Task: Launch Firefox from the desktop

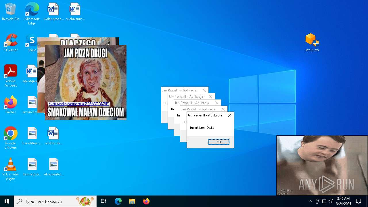Action: point(11,105)
